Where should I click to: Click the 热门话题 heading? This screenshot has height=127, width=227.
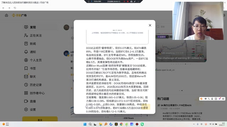click(163, 99)
